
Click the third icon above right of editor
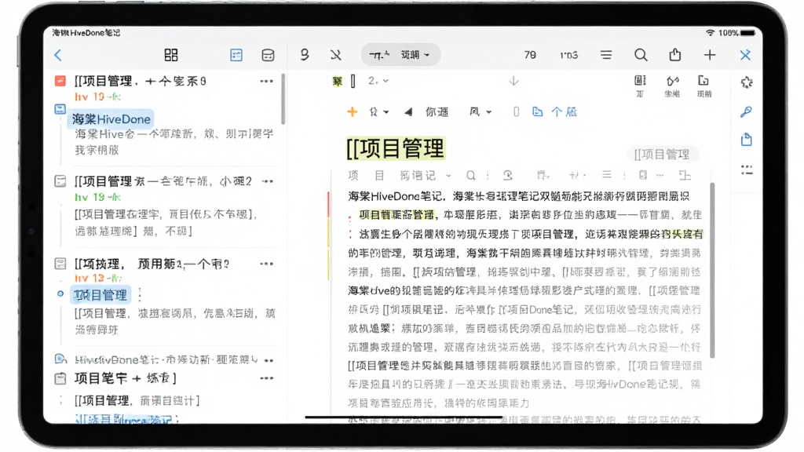tap(703, 86)
